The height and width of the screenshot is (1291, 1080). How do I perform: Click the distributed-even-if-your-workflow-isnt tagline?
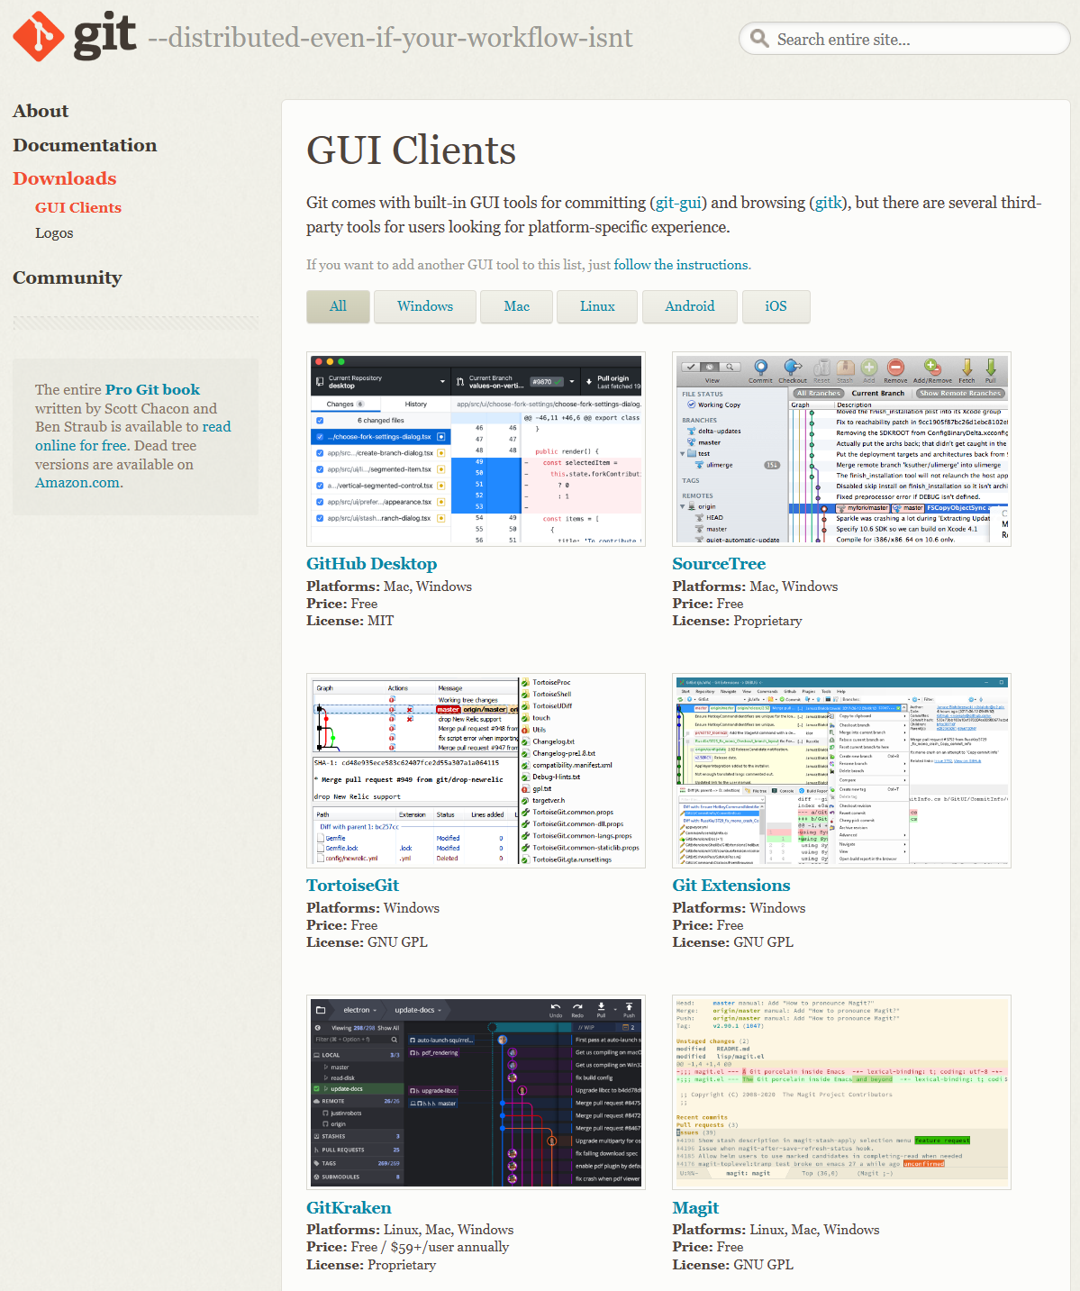390,38
